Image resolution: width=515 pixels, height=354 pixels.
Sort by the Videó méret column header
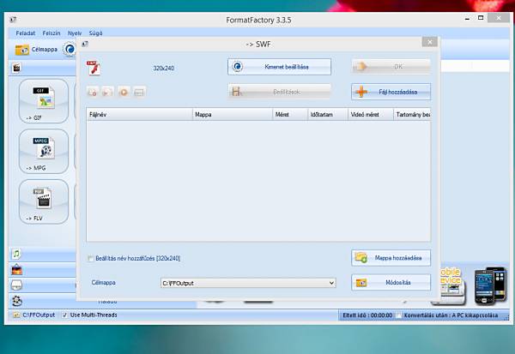371,115
